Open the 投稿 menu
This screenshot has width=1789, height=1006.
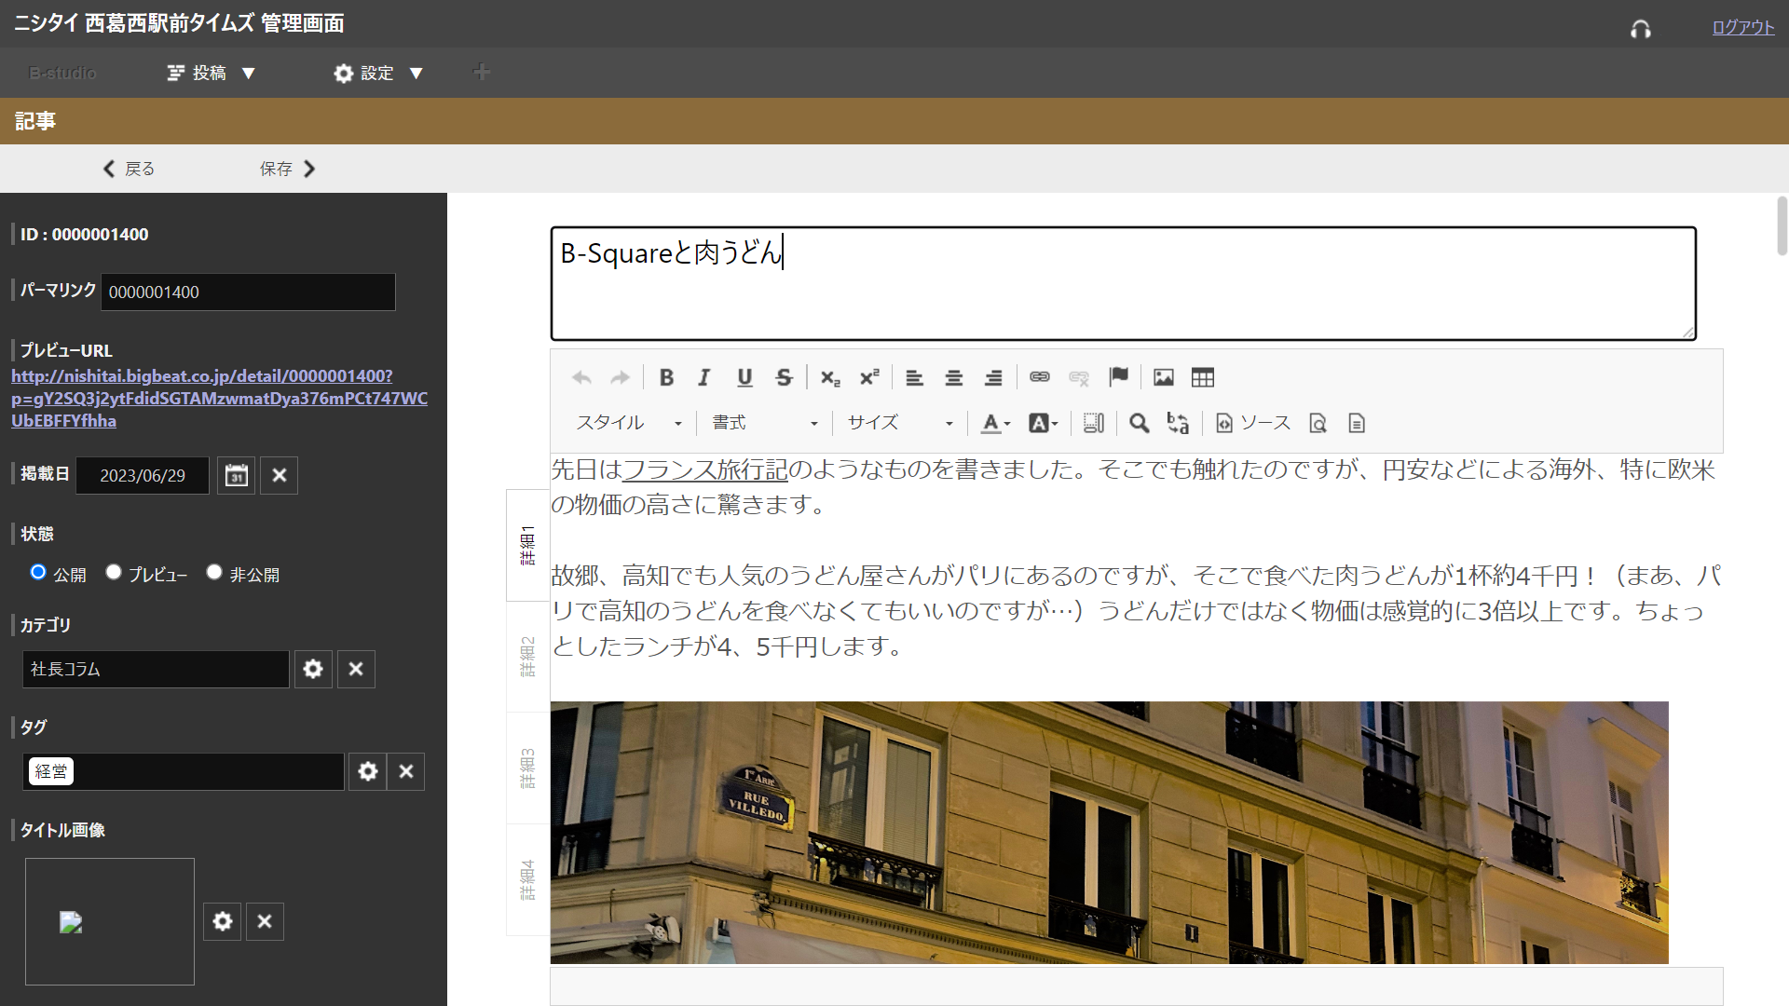click(211, 73)
